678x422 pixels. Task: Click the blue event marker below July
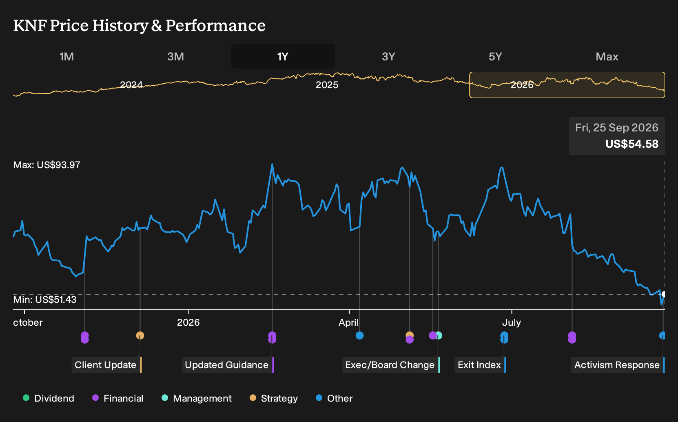tap(504, 338)
